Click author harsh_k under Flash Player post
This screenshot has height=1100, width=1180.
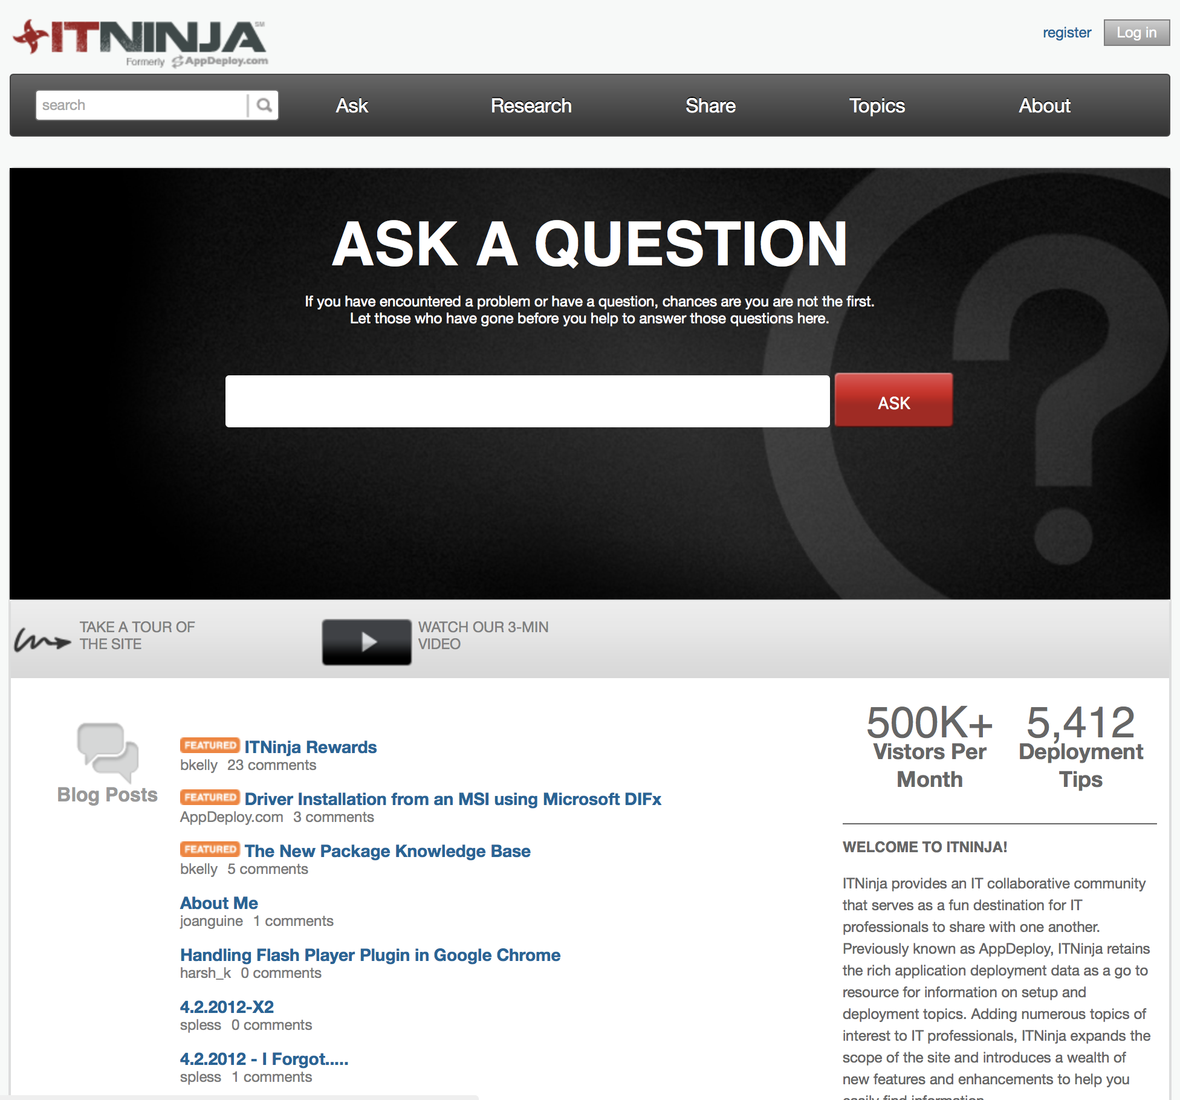click(206, 973)
